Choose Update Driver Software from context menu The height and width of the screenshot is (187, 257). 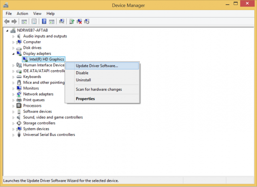pos(97,66)
